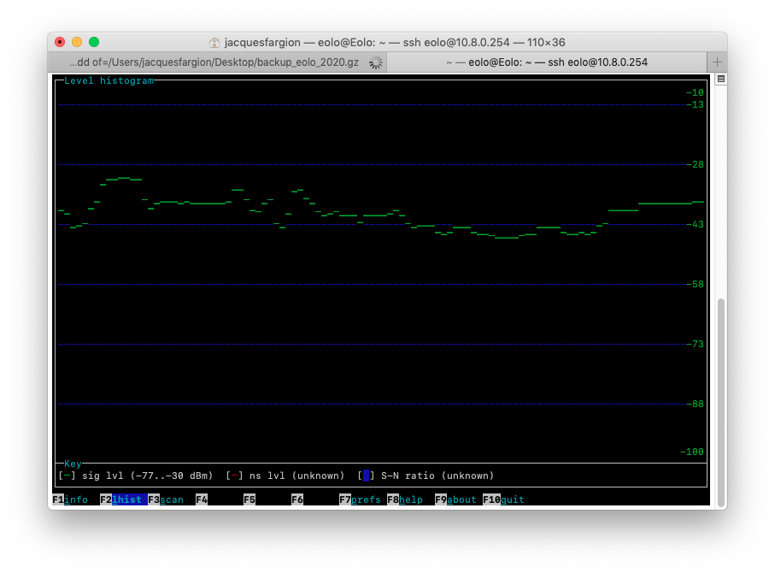Viewport: 775px width, 573px height.
Task: Click the green zoom window button
Action: pos(94,42)
